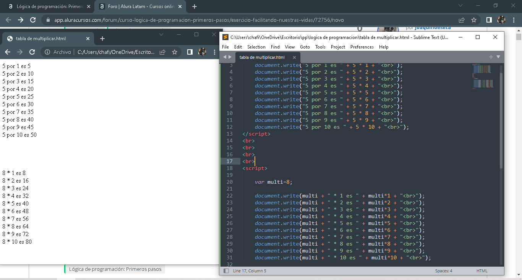Image resolution: width=522 pixels, height=280 pixels.
Task: Open Sublime Text Find menu
Action: click(275, 47)
